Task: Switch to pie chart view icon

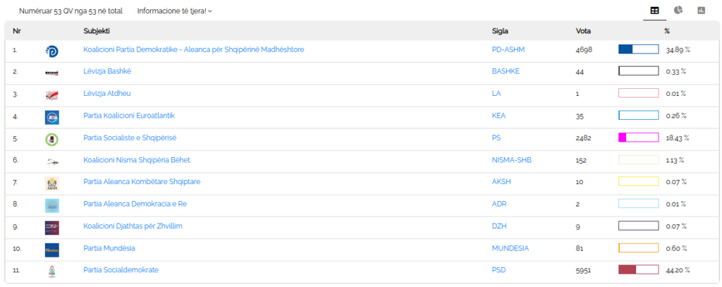Action: point(678,11)
